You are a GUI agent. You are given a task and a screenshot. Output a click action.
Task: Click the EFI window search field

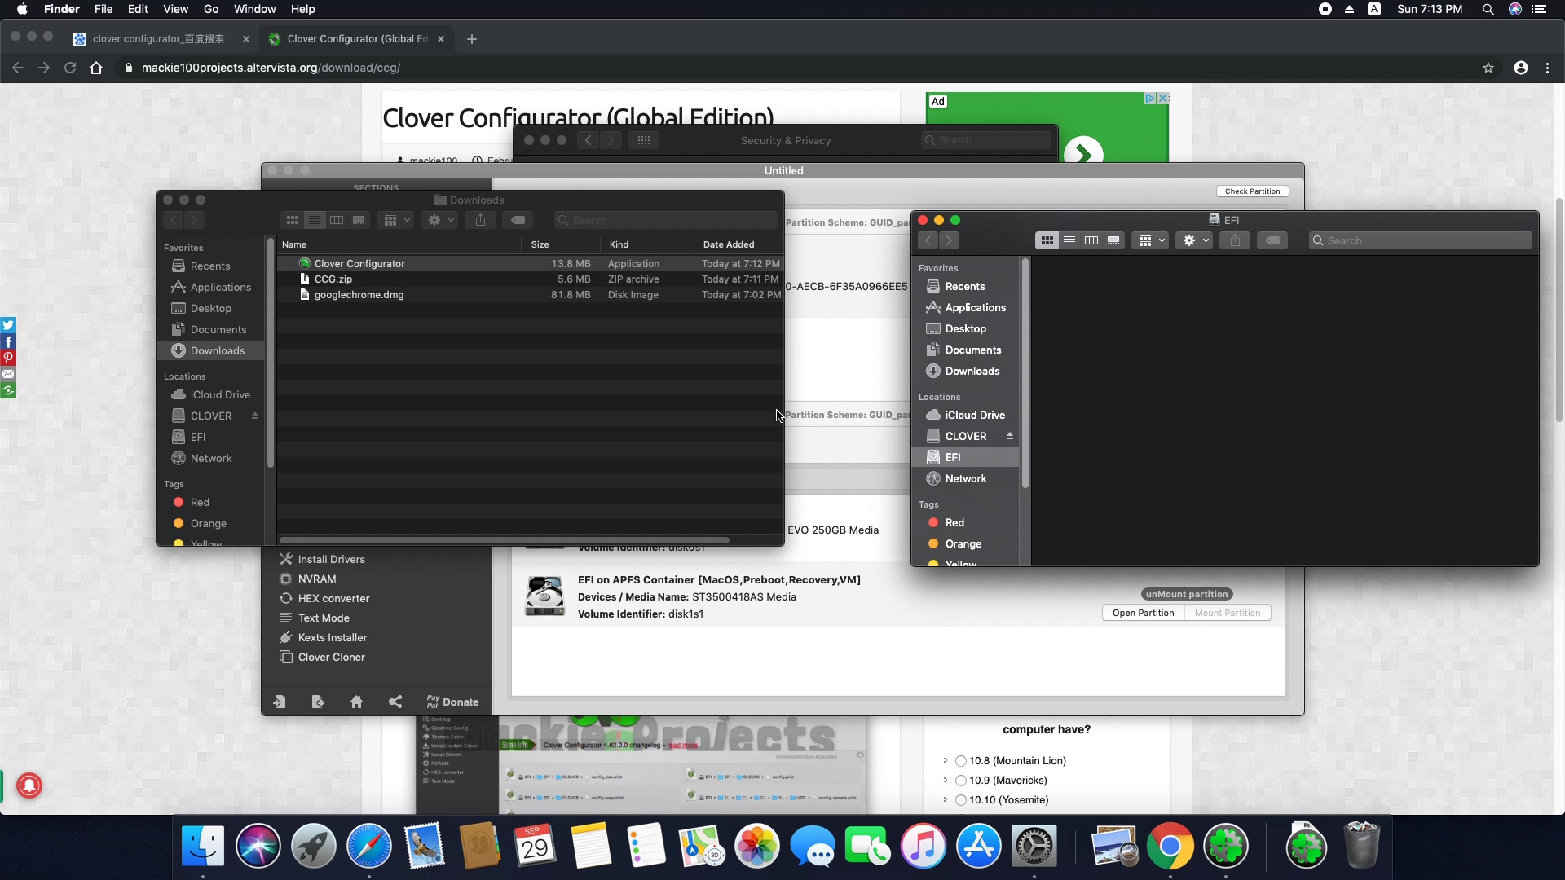[x=1420, y=240]
